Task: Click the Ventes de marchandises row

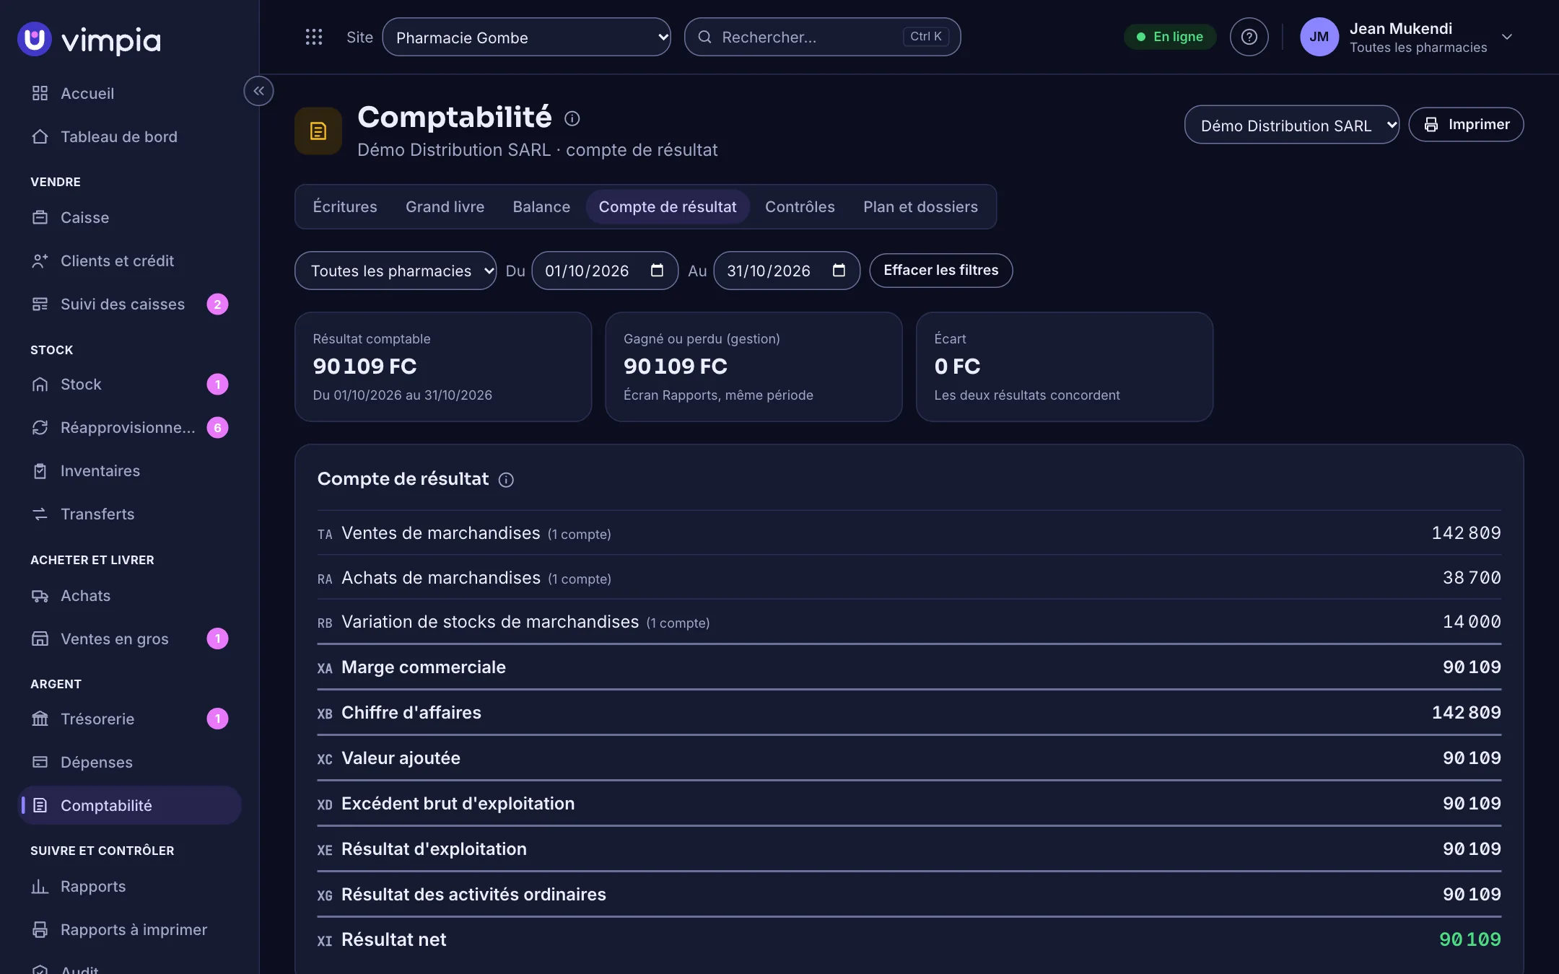Action: pyautogui.click(x=909, y=533)
